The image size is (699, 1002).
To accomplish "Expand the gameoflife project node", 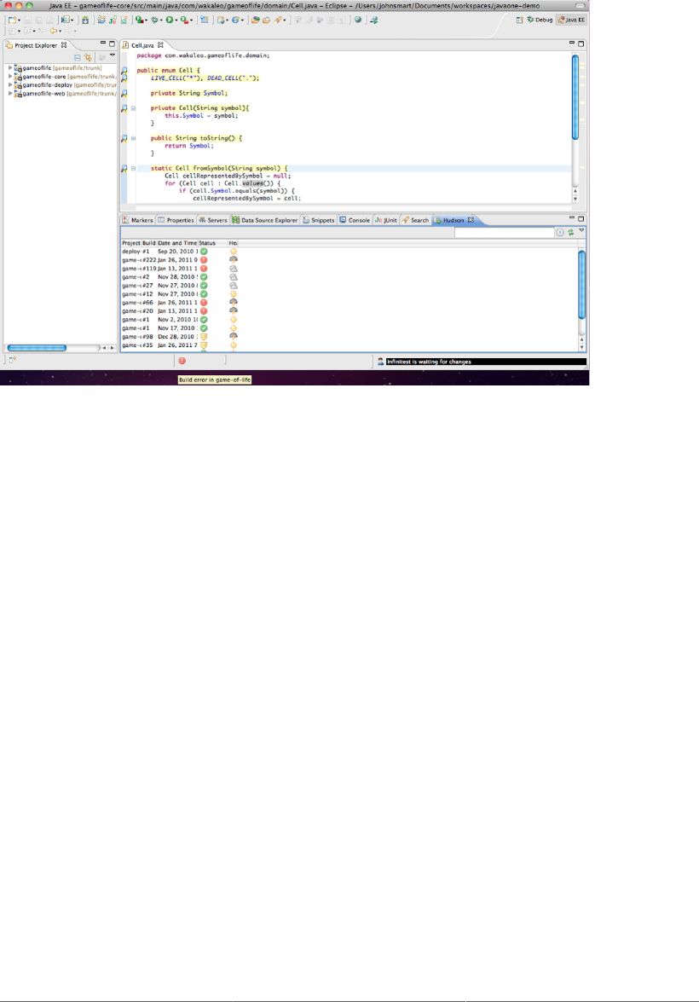I will coord(10,67).
